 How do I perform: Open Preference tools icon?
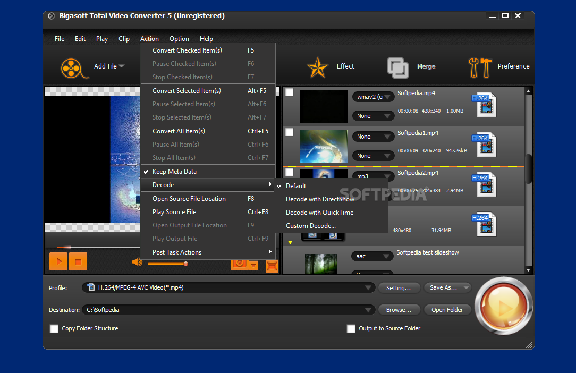click(x=480, y=67)
